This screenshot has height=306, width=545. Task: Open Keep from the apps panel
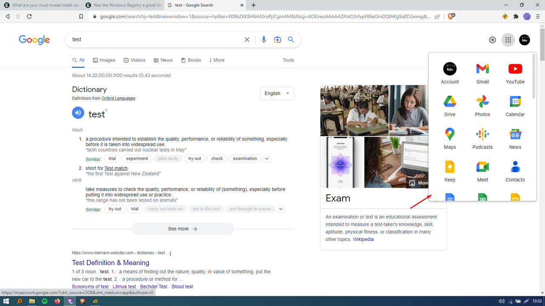[x=450, y=172]
